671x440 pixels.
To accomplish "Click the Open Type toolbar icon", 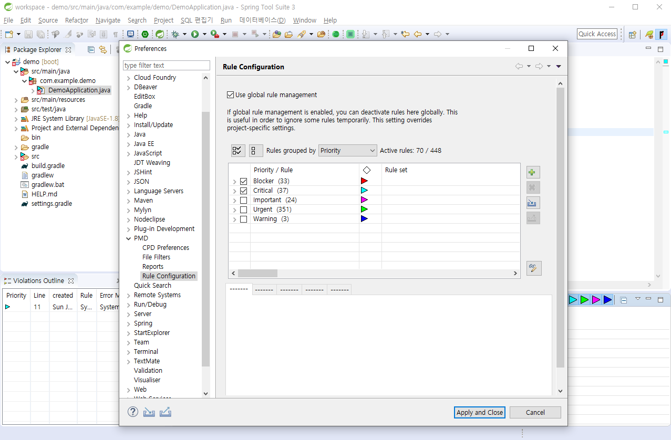I will coord(277,34).
